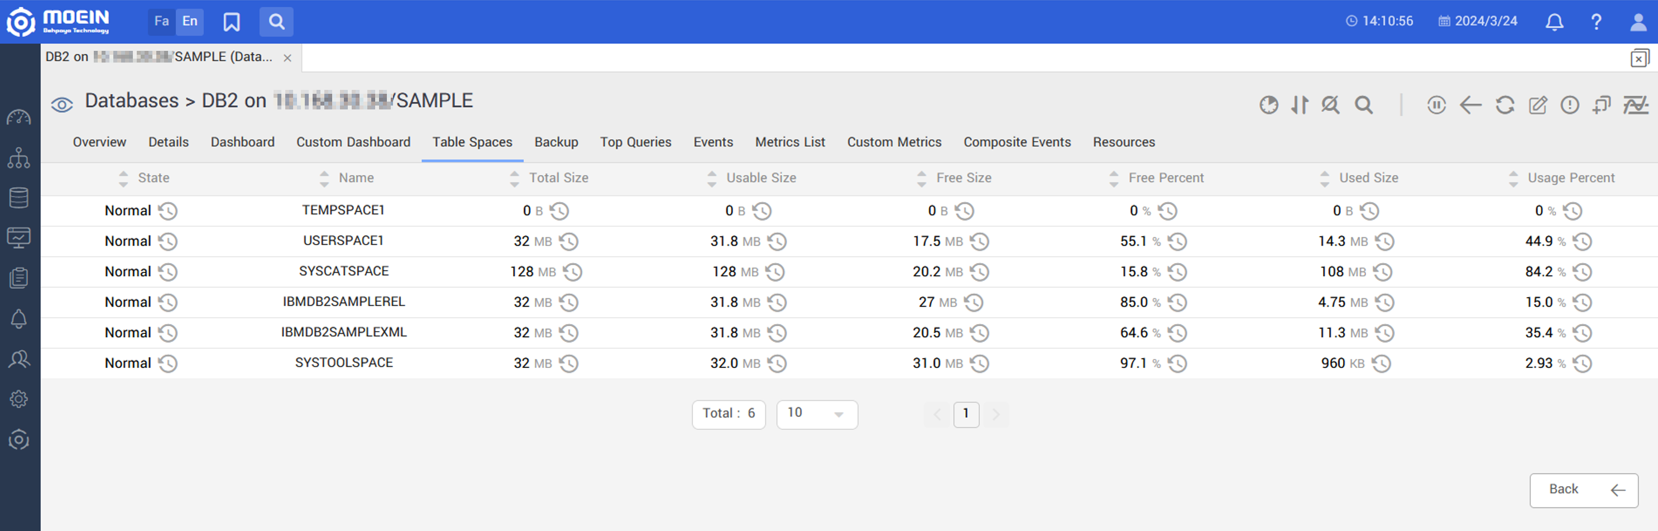
Task: Switch to the Details tab
Action: point(169,142)
